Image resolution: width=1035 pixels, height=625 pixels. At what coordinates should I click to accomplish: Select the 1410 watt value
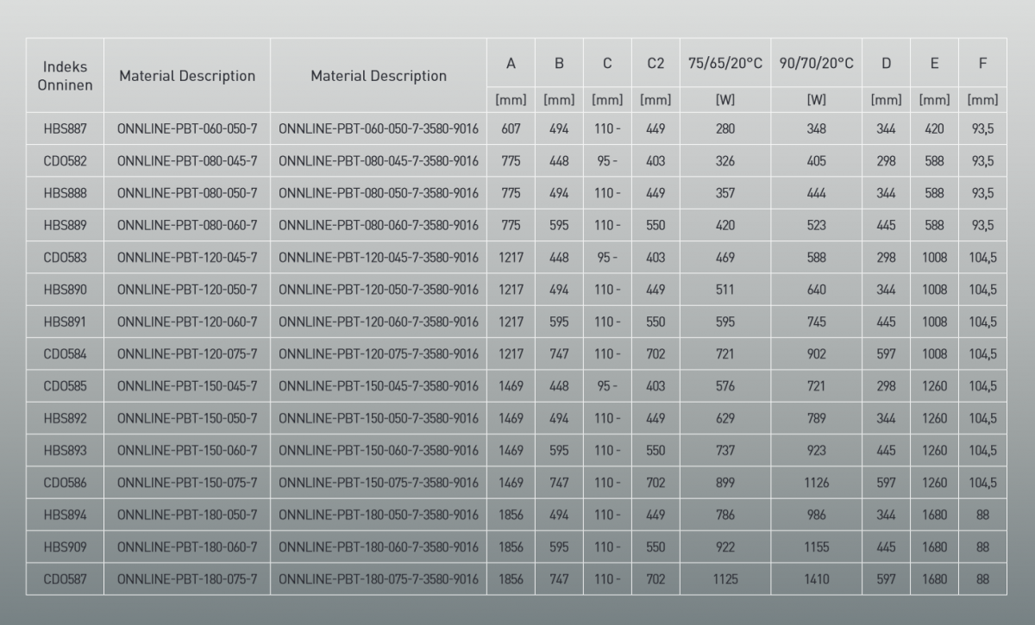click(x=816, y=579)
